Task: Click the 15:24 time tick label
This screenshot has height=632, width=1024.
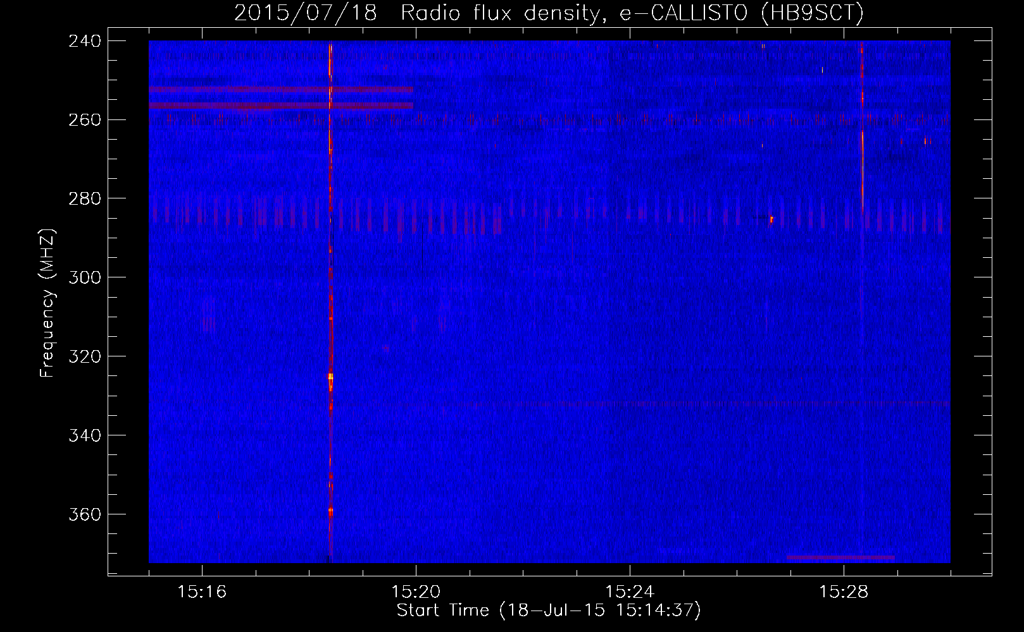Action: (630, 592)
